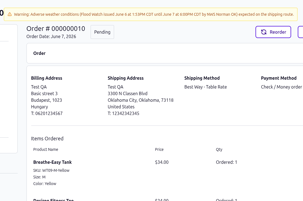Click the Pending status badge
303x201 pixels.
click(102, 32)
